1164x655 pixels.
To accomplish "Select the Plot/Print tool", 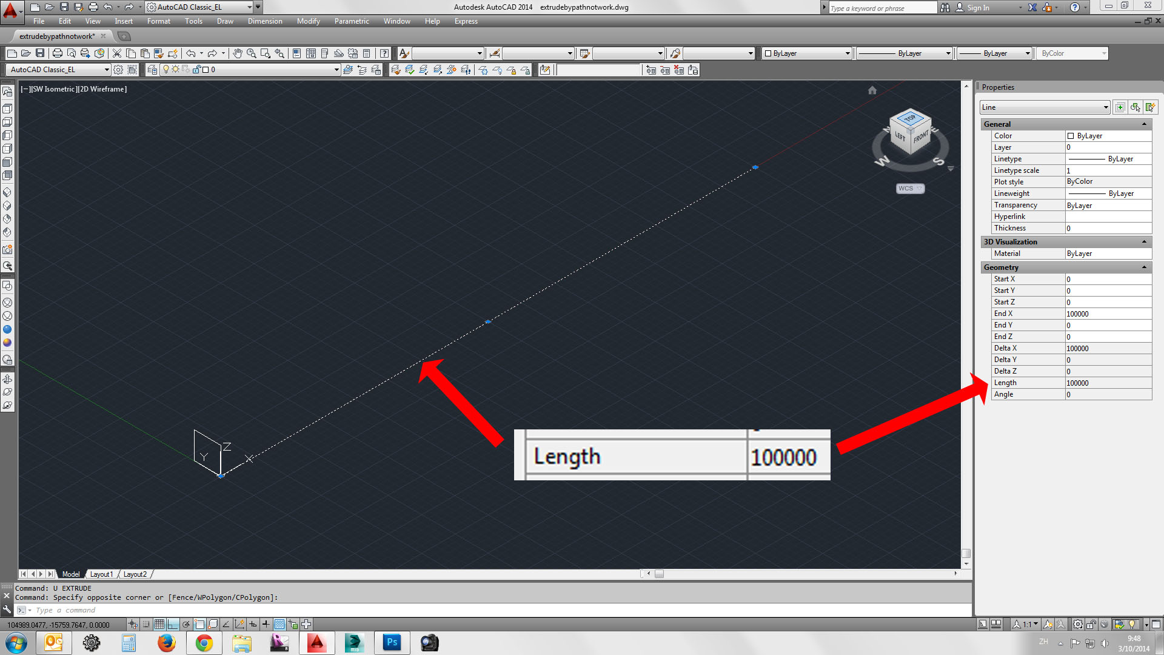I will (57, 53).
